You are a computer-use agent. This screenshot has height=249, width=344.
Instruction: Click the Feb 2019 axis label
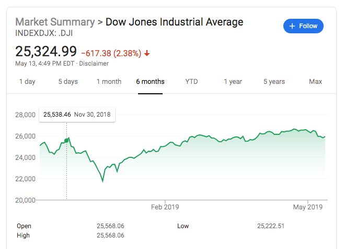click(165, 207)
